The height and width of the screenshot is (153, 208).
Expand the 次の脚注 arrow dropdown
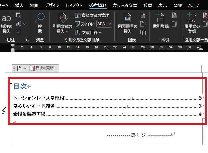[x=24, y=24]
